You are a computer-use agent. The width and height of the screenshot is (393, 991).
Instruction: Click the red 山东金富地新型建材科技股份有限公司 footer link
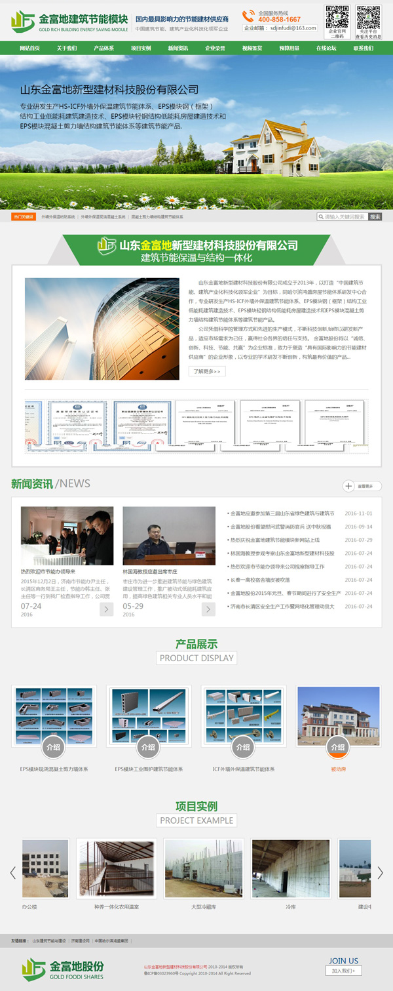176,967
